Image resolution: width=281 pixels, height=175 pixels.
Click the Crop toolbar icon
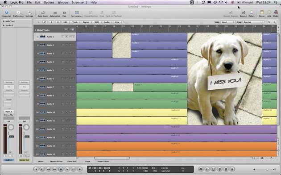click(102, 12)
